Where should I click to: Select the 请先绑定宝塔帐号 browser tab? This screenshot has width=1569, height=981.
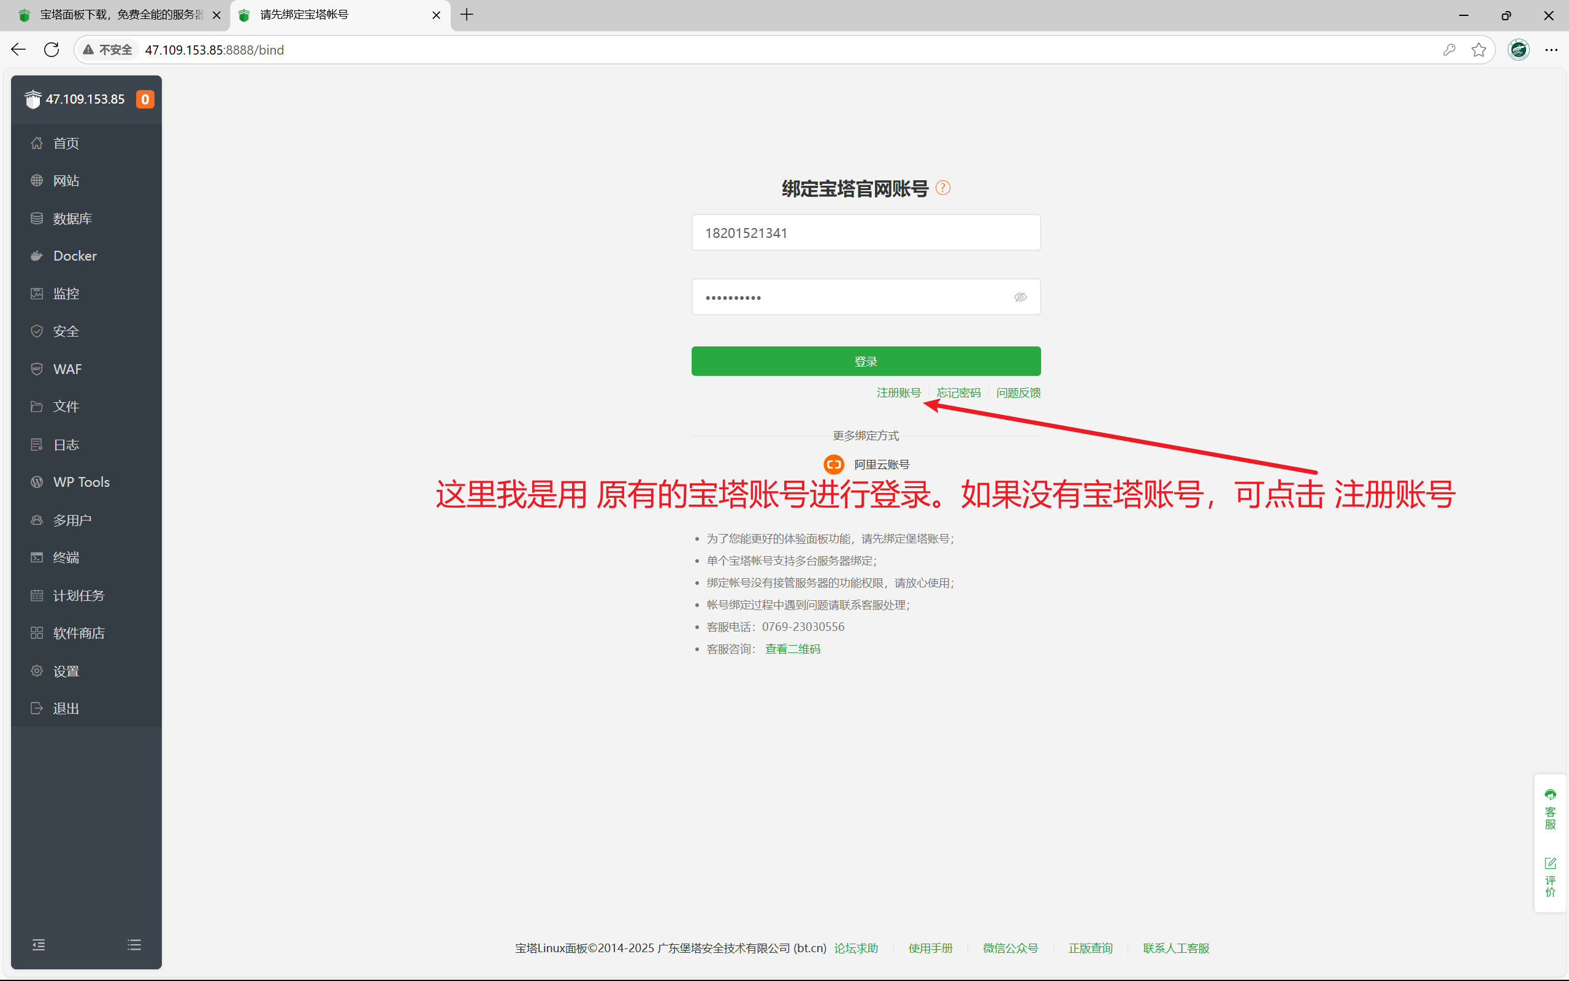pyautogui.click(x=305, y=14)
